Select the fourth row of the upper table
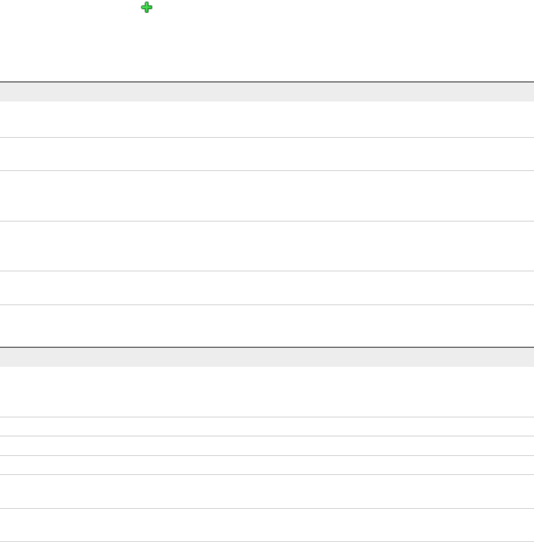The image size is (534, 542). pyautogui.click(x=267, y=246)
